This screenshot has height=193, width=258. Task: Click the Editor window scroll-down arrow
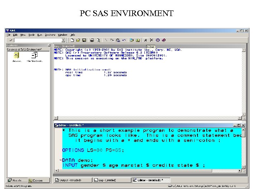coord(243,167)
